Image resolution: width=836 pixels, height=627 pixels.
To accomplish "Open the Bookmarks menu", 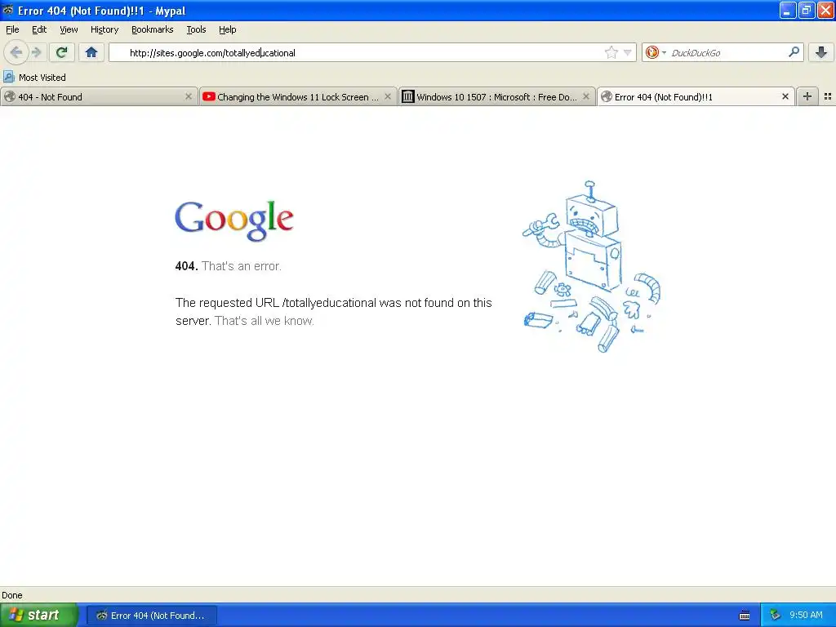I will point(153,29).
